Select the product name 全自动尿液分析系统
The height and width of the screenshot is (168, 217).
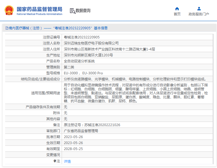(79, 61)
